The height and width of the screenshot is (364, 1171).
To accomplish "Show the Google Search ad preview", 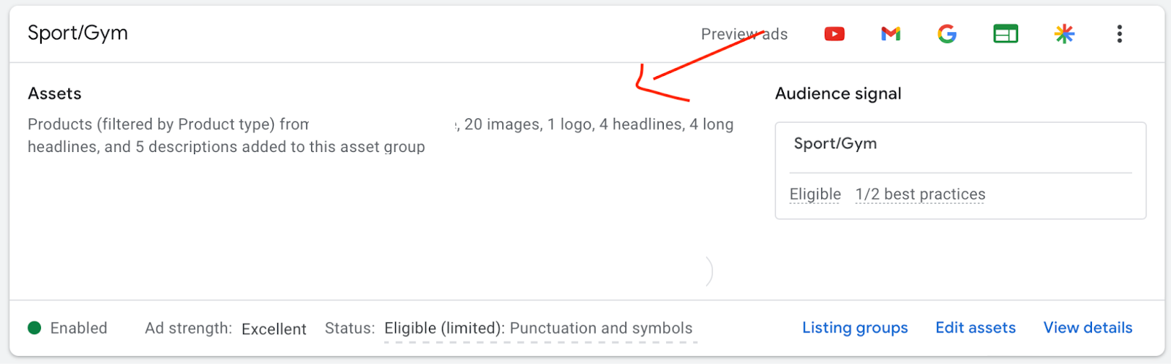I will click(947, 34).
